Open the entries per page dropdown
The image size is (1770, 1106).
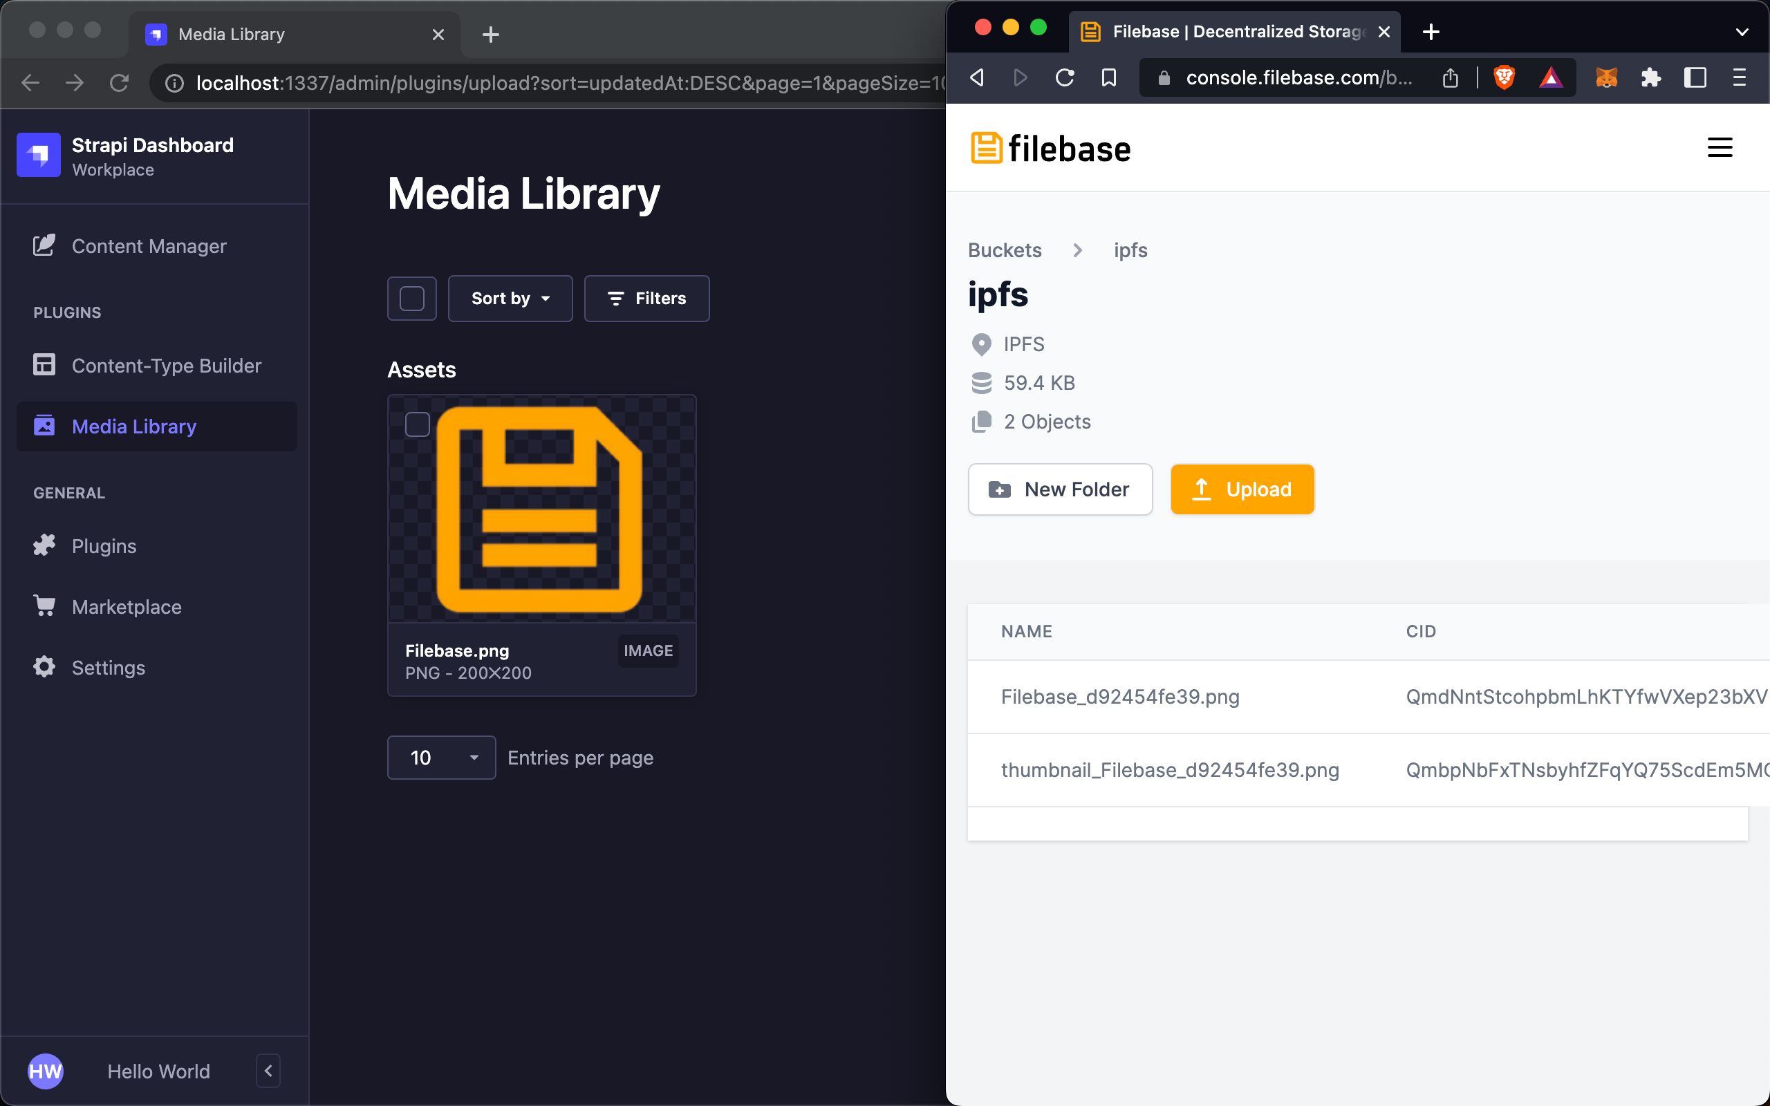pos(441,758)
